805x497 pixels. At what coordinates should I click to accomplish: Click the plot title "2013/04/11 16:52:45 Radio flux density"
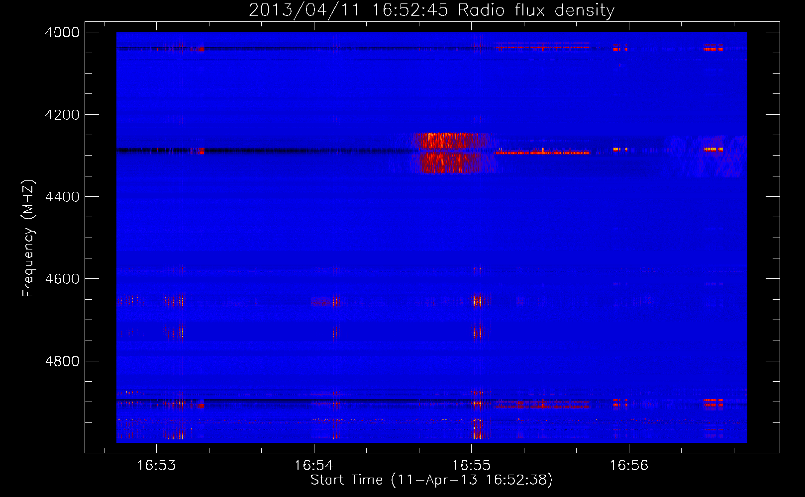pos(432,10)
